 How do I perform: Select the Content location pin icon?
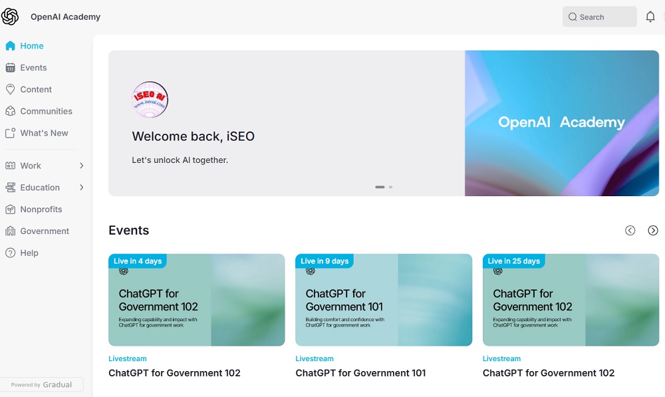pyautogui.click(x=9, y=89)
